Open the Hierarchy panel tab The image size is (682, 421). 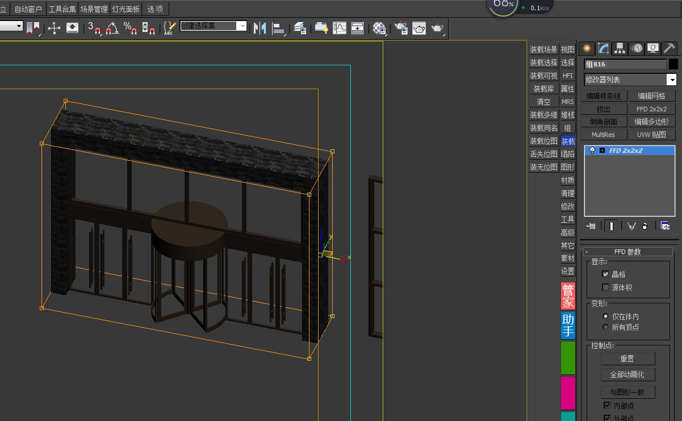coord(620,48)
